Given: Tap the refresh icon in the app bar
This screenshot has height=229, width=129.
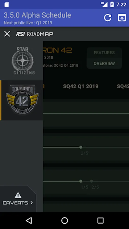Looking at the screenshot, I should (x=108, y=18).
